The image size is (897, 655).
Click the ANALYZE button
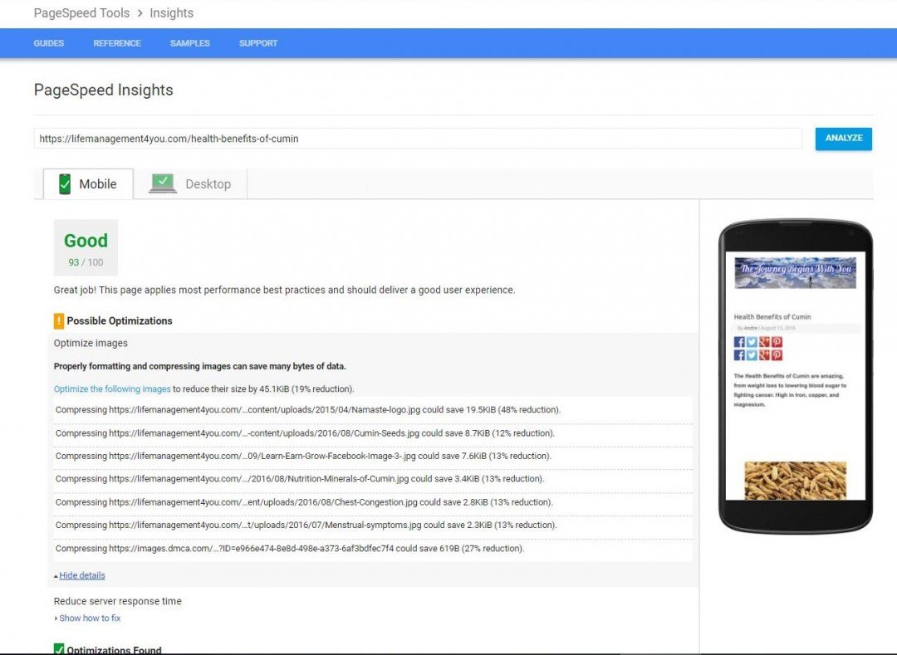point(843,139)
